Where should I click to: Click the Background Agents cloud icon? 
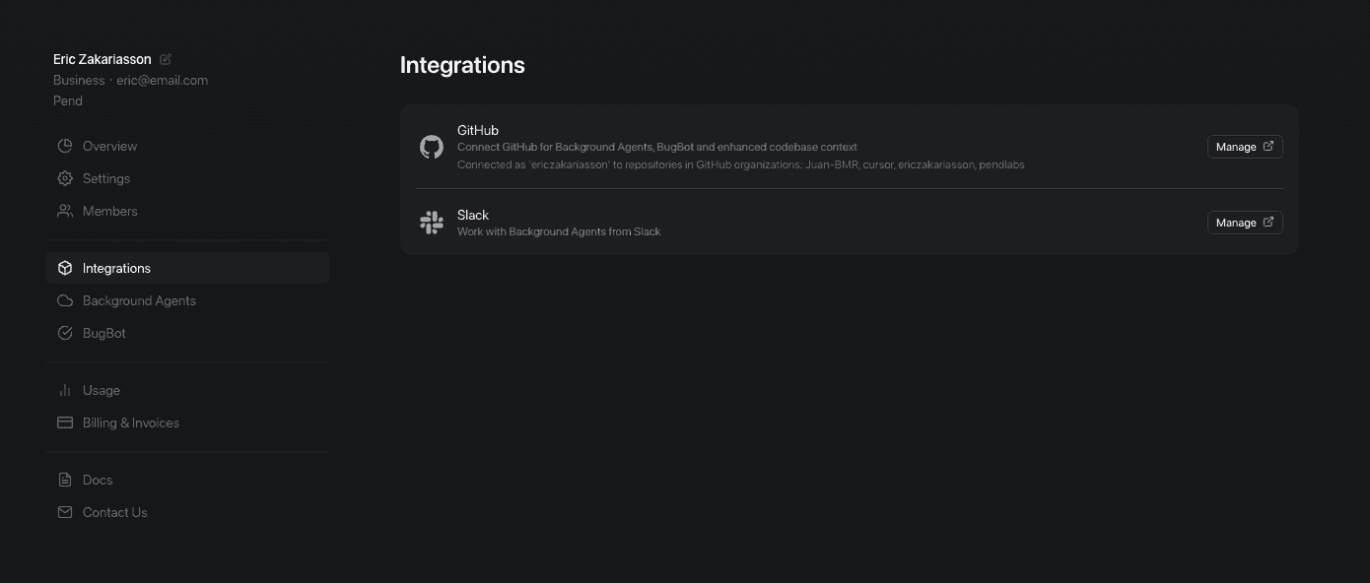64,300
